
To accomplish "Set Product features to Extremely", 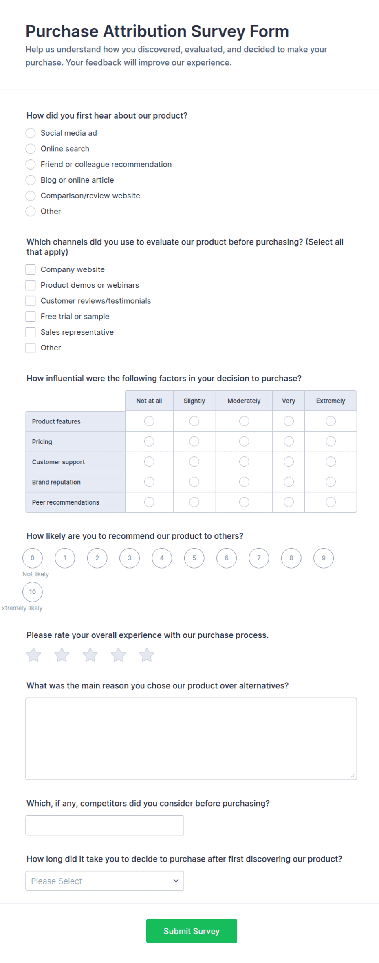I will (x=331, y=421).
